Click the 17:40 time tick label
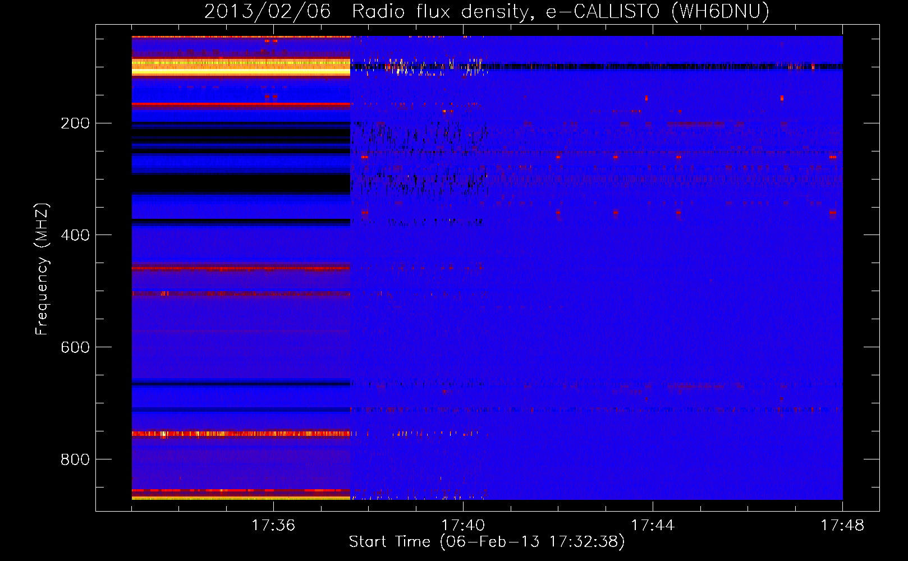 click(463, 525)
